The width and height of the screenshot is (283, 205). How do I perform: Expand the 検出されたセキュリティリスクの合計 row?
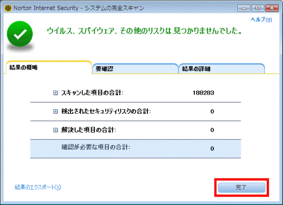point(55,112)
